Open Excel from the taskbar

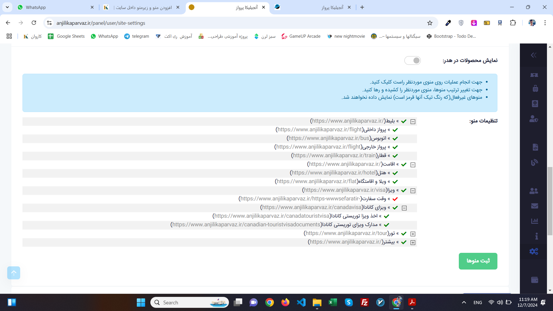[333, 302]
